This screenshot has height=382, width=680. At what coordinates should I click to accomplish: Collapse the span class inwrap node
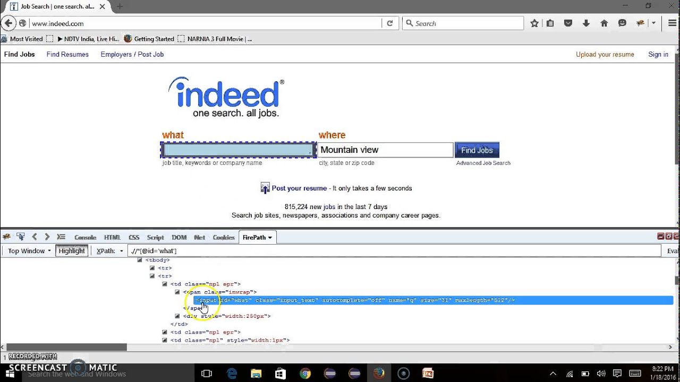[x=177, y=292]
